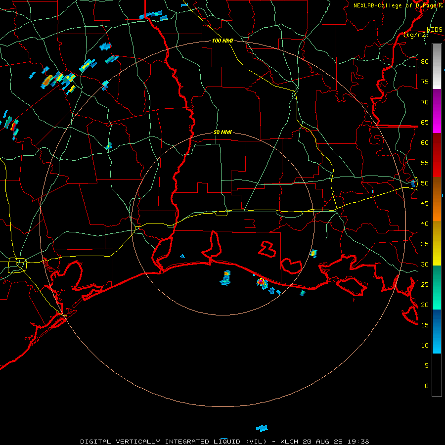The height and width of the screenshot is (445, 445).
Task: Select the brown-orange segment of the color scale
Action: click(x=437, y=199)
